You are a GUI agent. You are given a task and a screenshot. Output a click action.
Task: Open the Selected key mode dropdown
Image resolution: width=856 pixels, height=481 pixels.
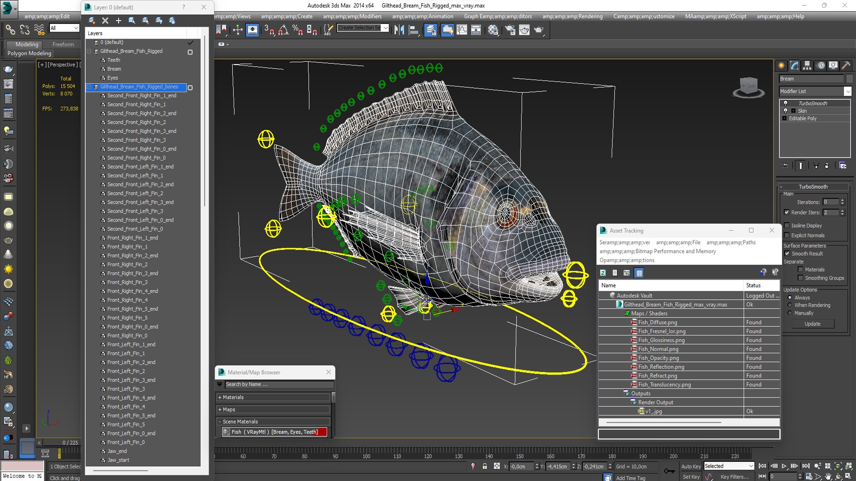click(729, 466)
